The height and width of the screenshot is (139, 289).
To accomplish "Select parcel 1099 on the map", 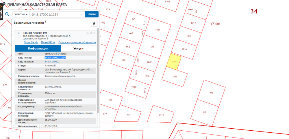I will [175, 77].
